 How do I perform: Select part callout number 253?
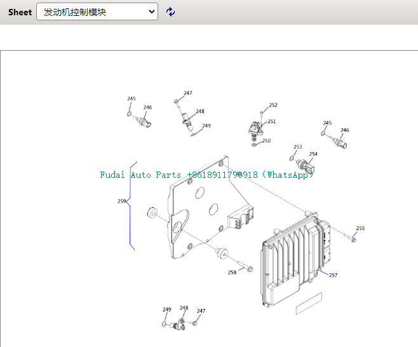(x=297, y=147)
